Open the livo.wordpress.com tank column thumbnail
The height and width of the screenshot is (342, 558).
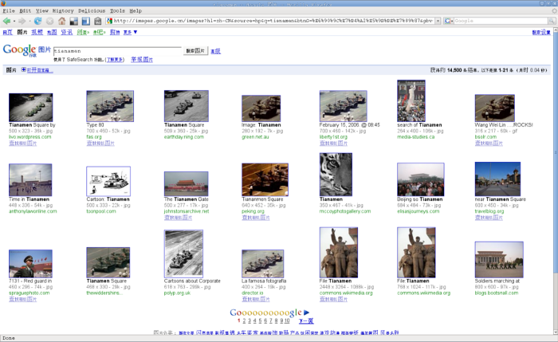click(30, 108)
